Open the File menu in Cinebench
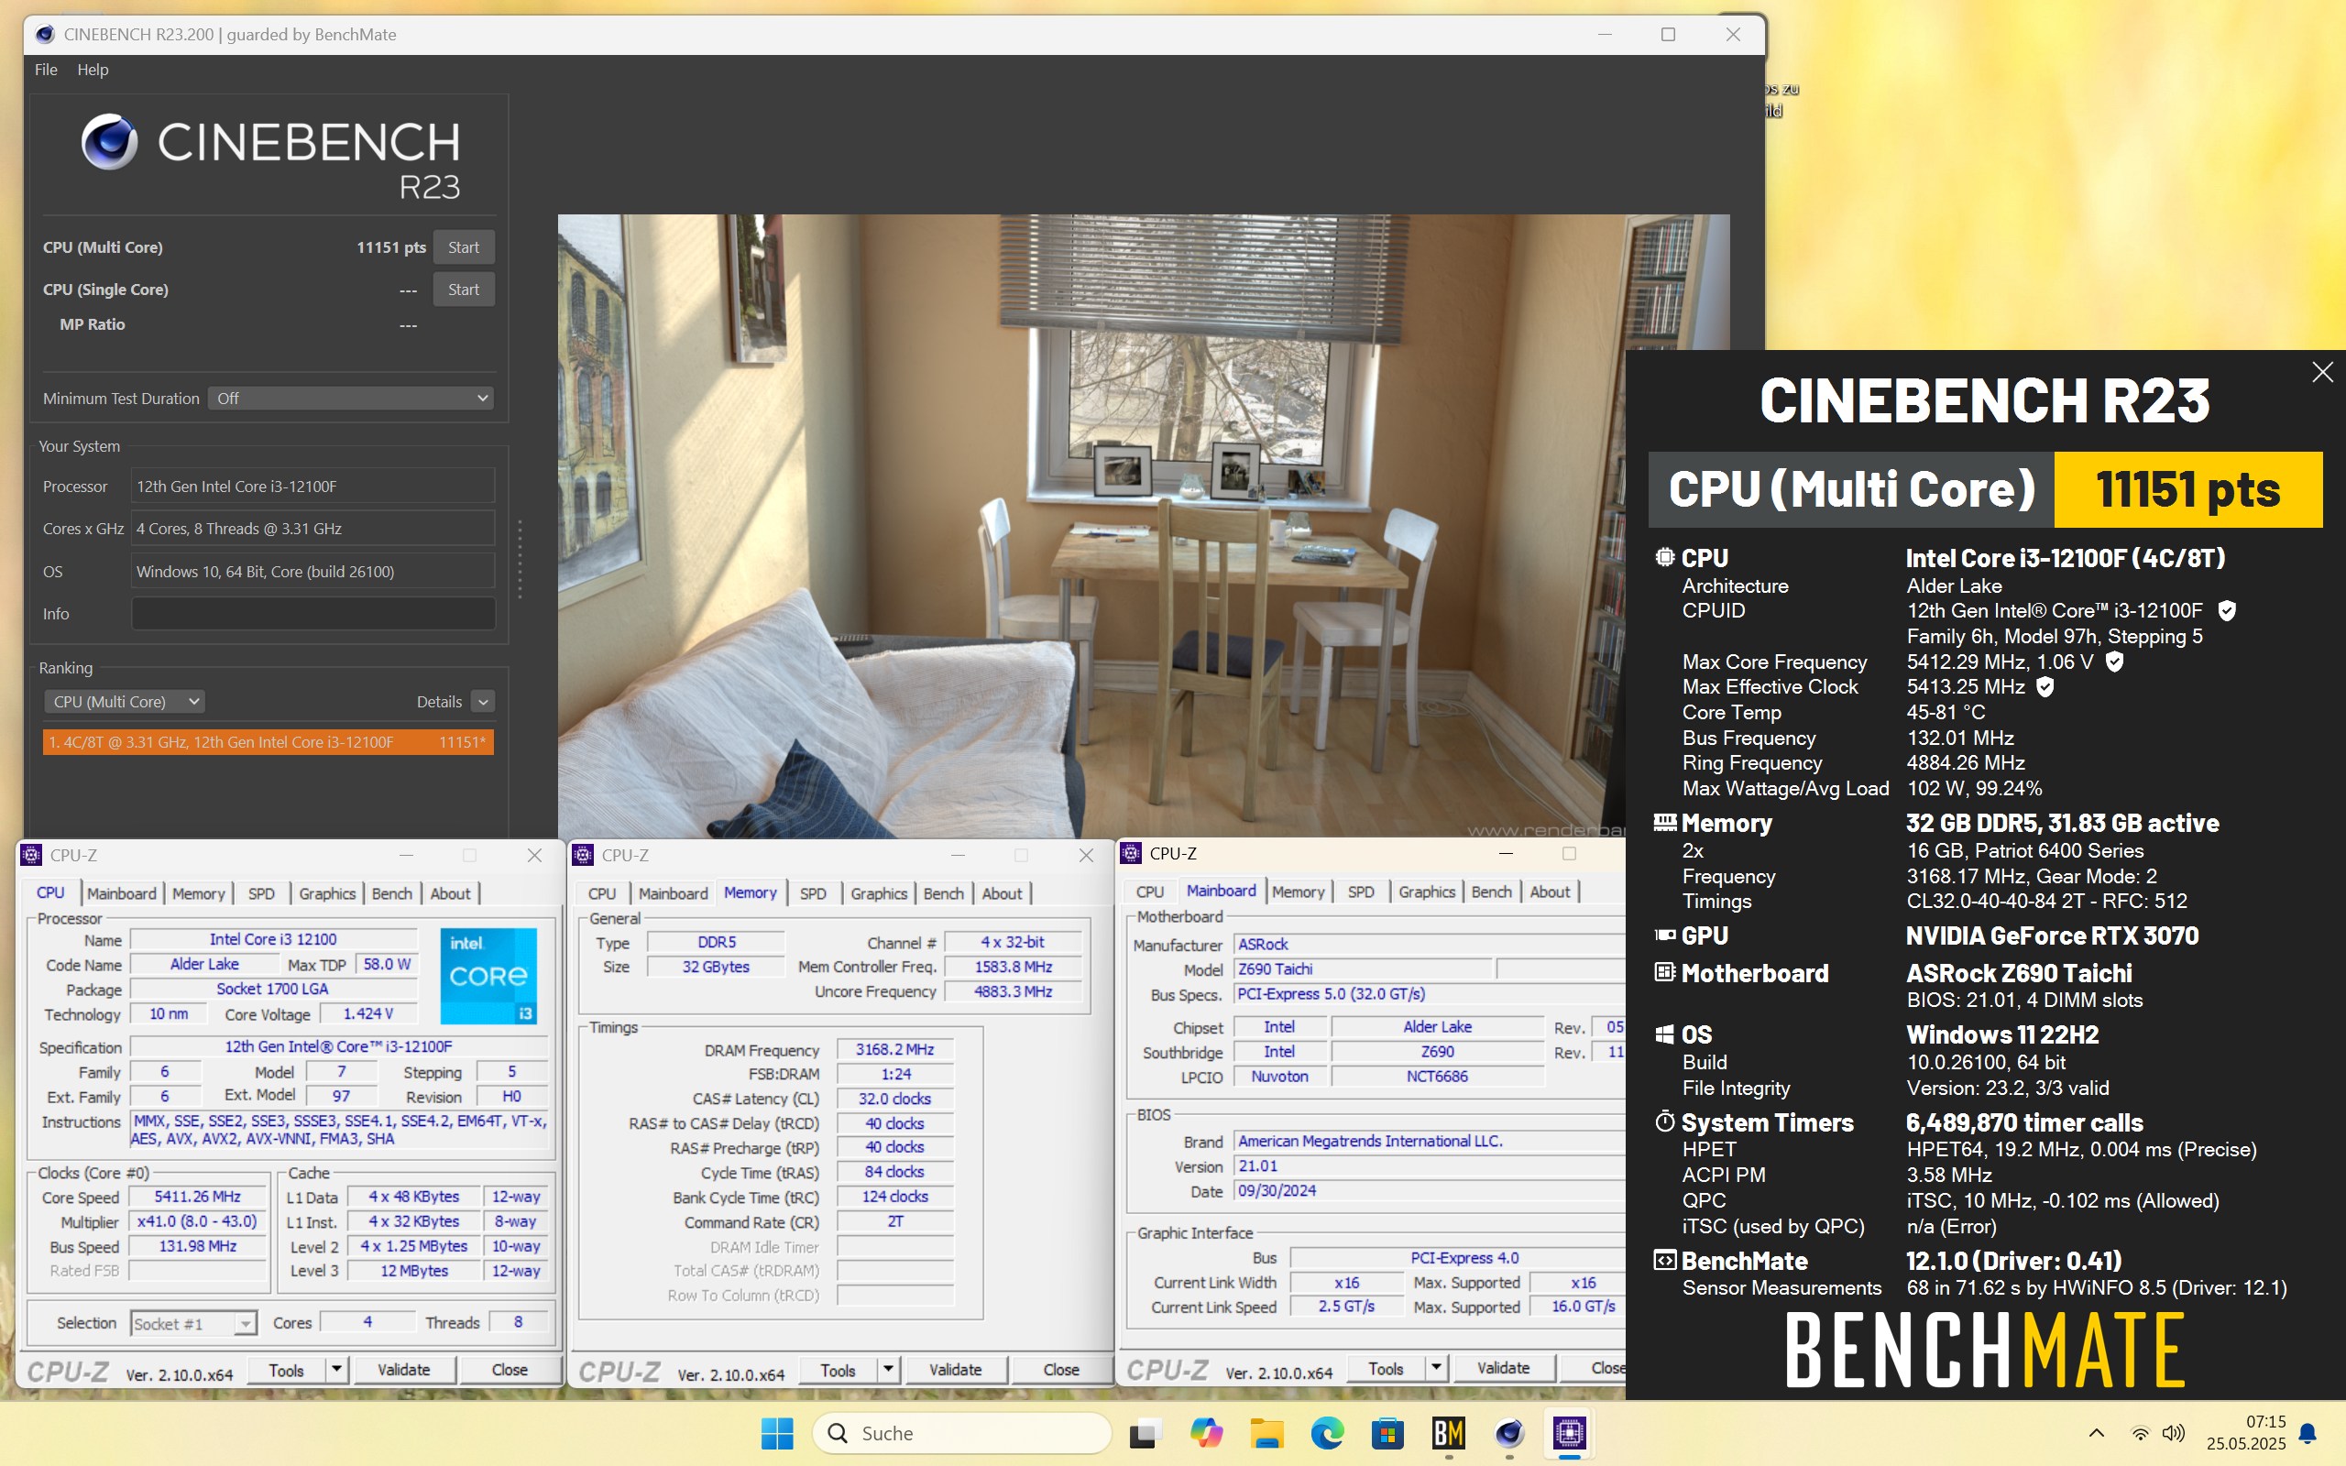 pyautogui.click(x=46, y=70)
